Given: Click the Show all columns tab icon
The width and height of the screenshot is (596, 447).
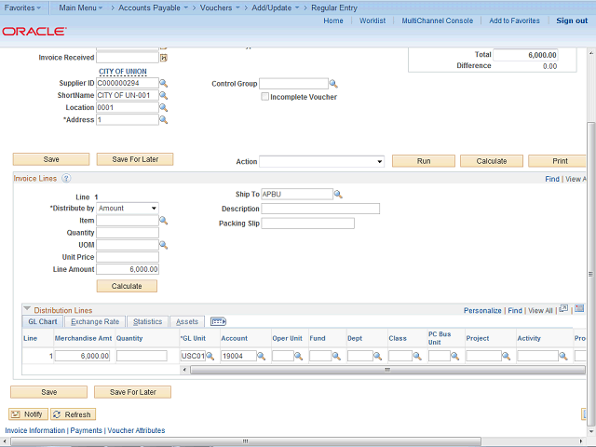Looking at the screenshot, I should click(219, 321).
